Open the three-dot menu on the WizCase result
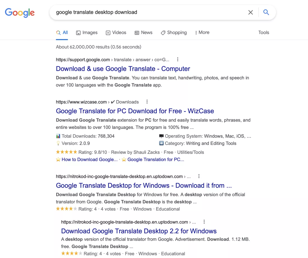The height and width of the screenshot is (258, 308). (147, 102)
